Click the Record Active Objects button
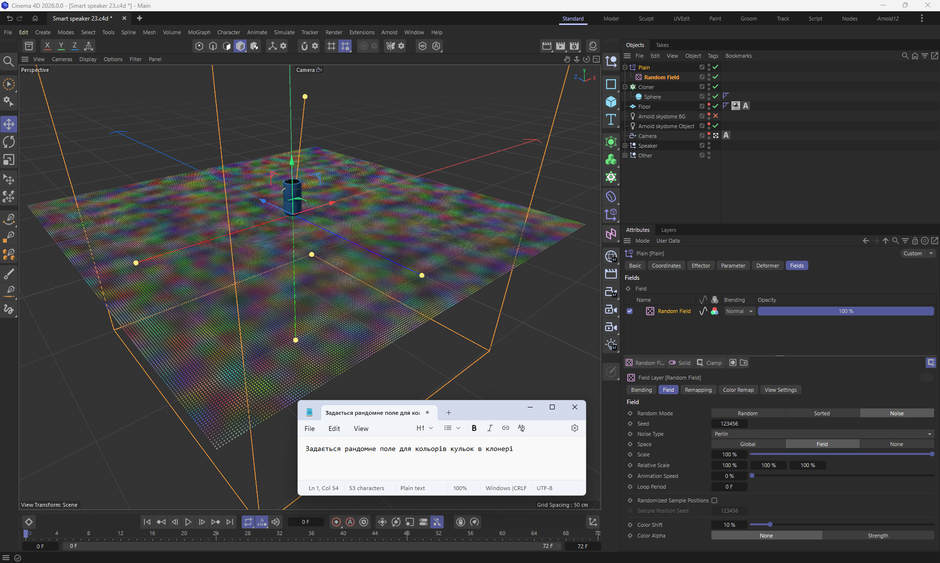The height and width of the screenshot is (563, 940). pos(336,522)
